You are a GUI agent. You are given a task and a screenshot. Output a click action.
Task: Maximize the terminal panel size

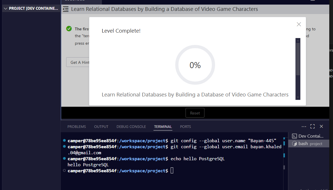(x=312, y=126)
